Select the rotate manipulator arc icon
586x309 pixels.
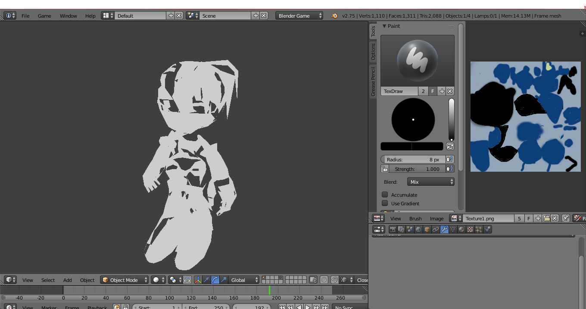215,280
